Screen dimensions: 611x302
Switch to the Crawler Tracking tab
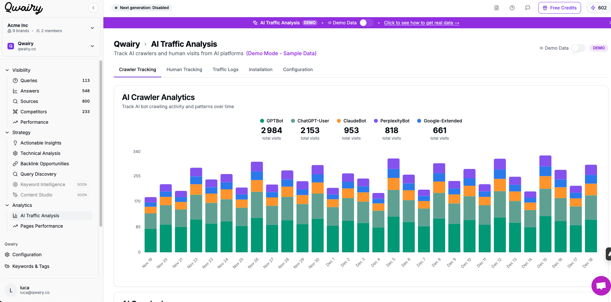138,69
